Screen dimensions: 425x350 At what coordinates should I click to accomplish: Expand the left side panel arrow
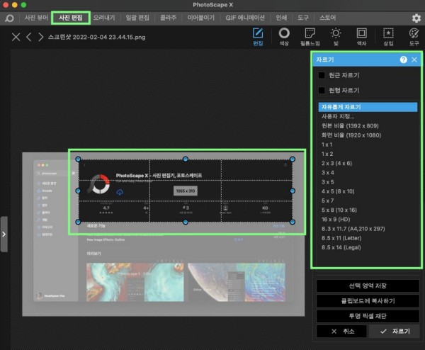coord(4,233)
